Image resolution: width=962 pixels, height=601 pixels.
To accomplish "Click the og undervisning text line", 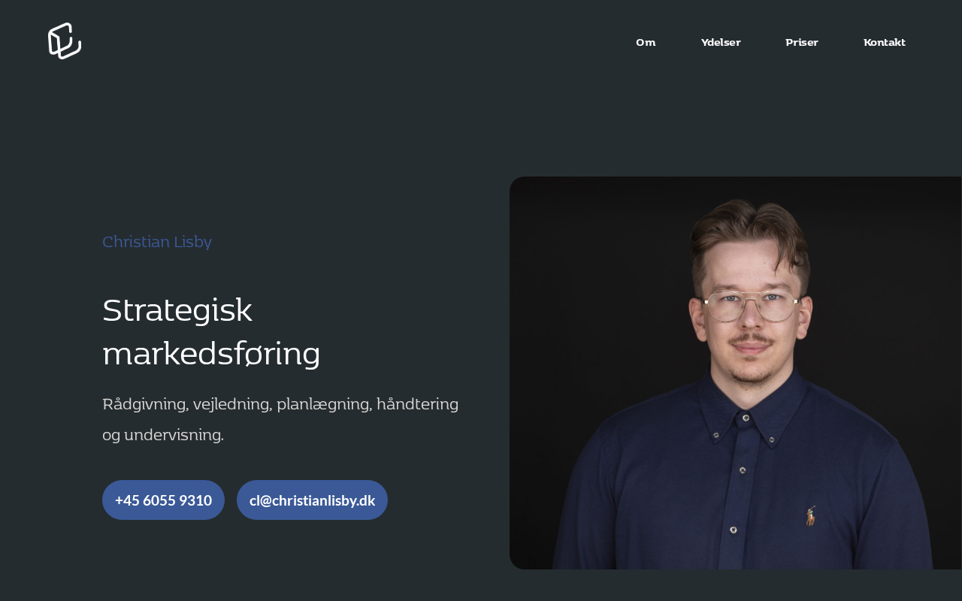I will (x=163, y=435).
